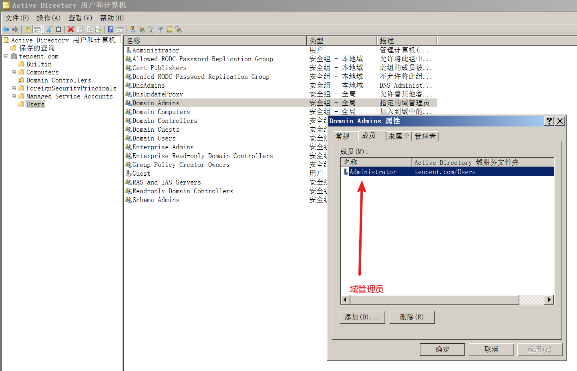This screenshot has height=371, width=577.
Task: Click the 取消 button
Action: [491, 349]
